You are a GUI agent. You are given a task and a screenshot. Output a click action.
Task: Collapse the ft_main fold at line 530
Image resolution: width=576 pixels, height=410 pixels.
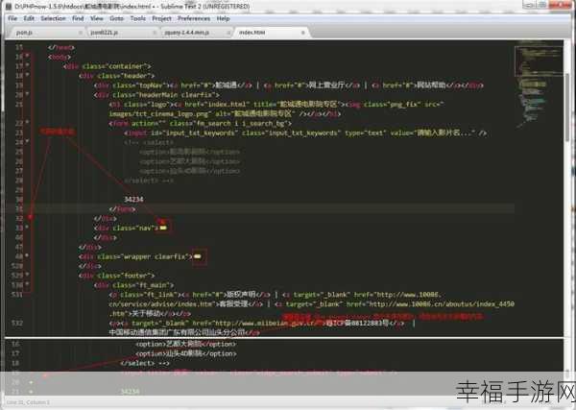point(28,285)
